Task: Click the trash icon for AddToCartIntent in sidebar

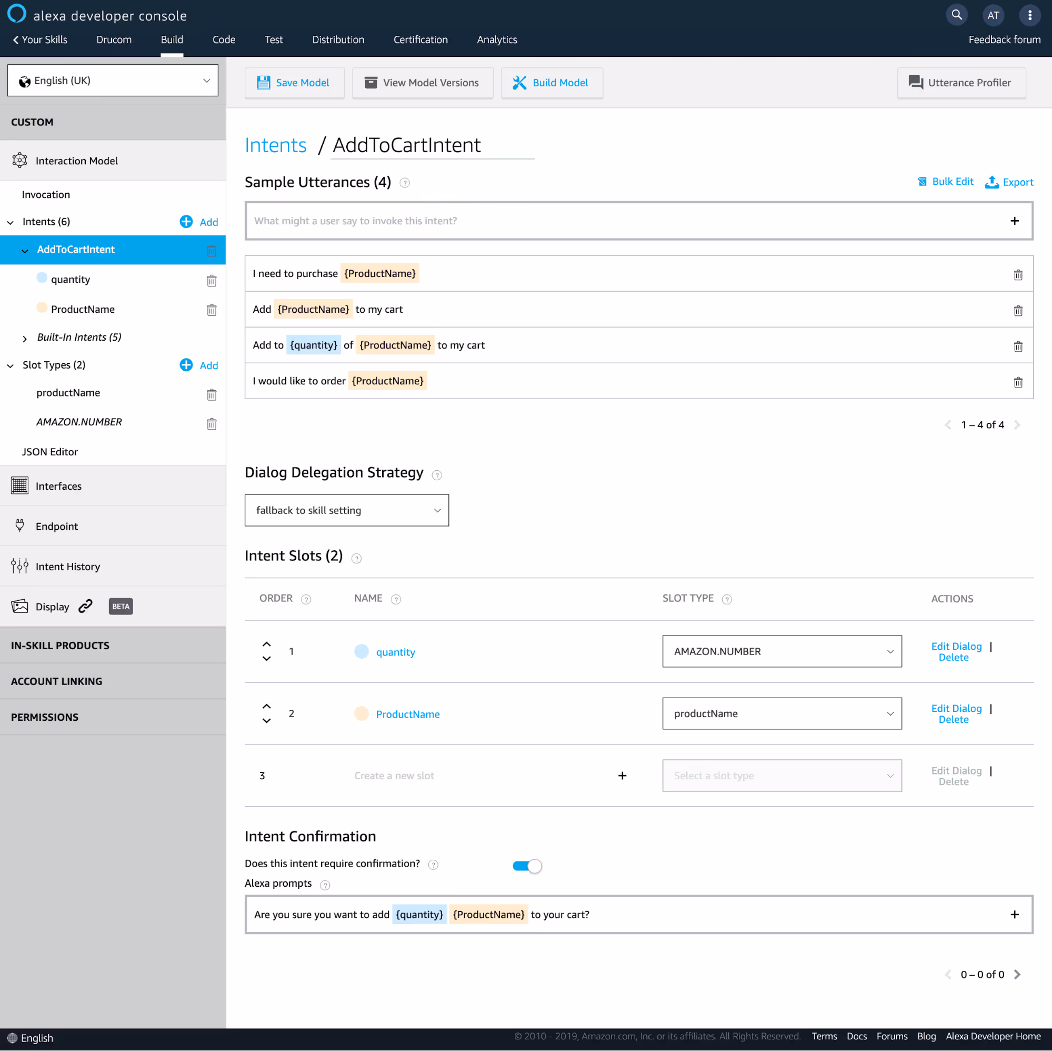Action: (212, 251)
